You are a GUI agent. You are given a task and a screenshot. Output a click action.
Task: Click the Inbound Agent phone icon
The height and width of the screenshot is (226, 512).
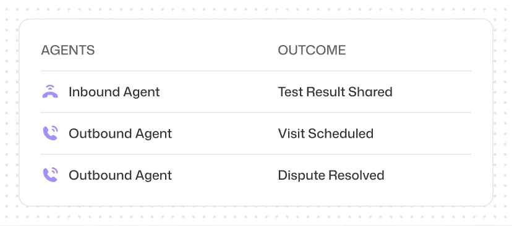click(x=50, y=91)
